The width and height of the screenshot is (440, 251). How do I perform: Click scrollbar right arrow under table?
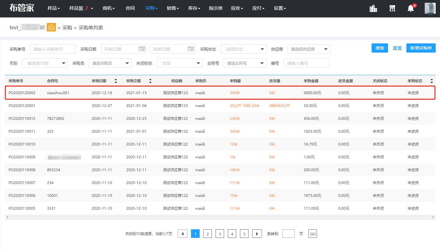433,217
